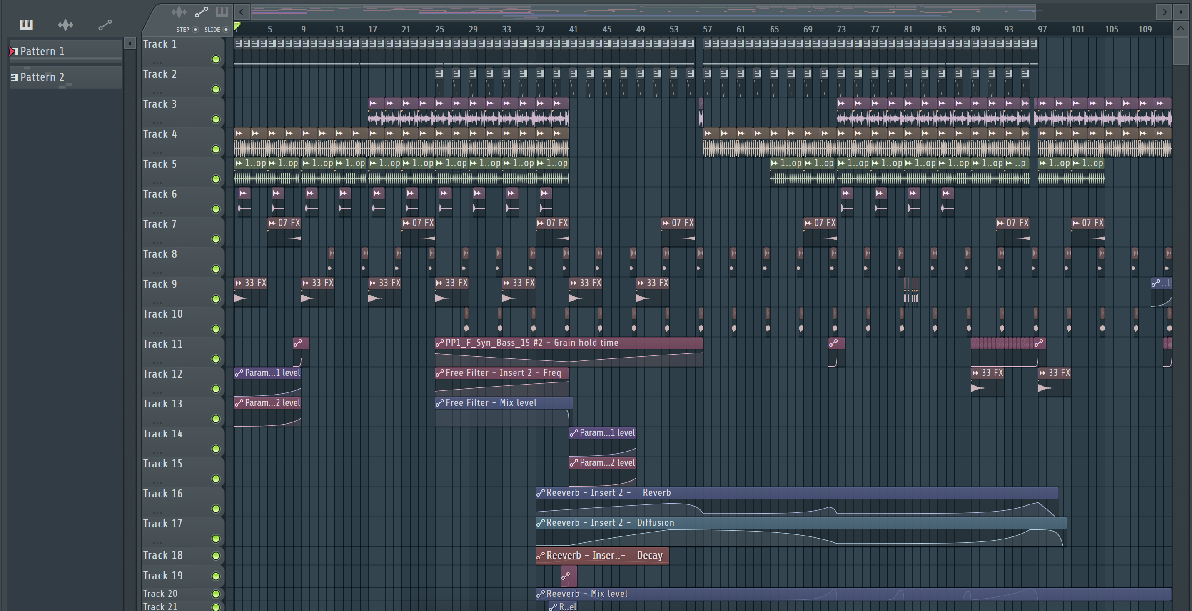Image resolution: width=1192 pixels, height=611 pixels.
Task: Mute Track 21 with its green LED
Action: (216, 607)
